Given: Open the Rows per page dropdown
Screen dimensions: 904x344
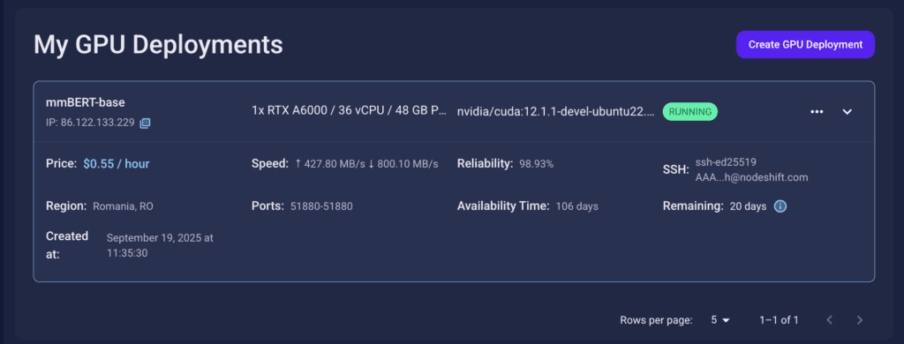Looking at the screenshot, I should click(720, 320).
